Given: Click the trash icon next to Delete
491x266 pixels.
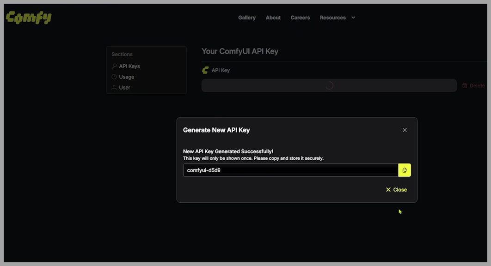Looking at the screenshot, I should [x=465, y=85].
